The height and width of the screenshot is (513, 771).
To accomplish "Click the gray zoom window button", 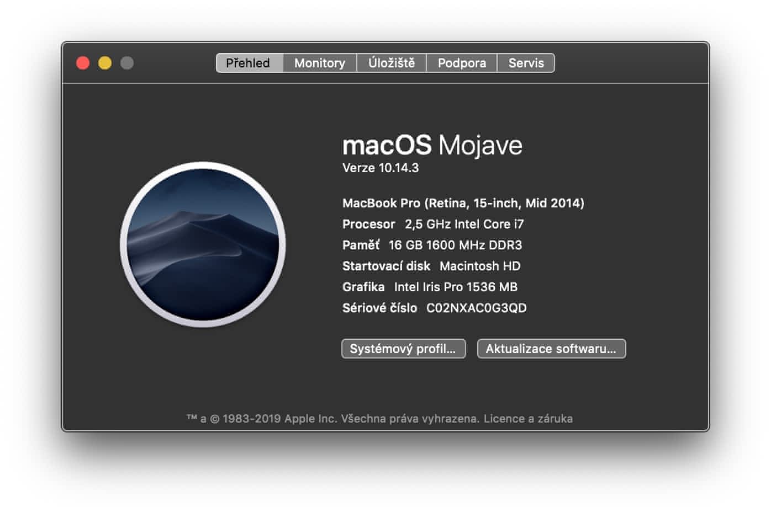I will pyautogui.click(x=127, y=63).
